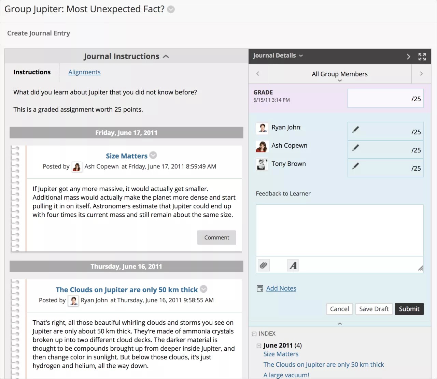Open the 'A large vacuum!' journal entry
This screenshot has height=379, width=437.
click(286, 375)
